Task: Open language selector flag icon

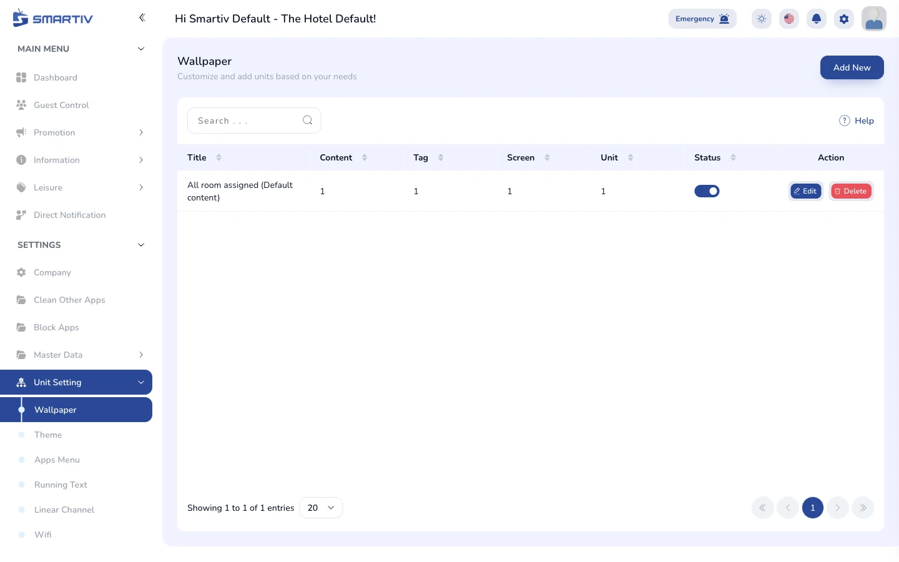Action: pyautogui.click(x=789, y=19)
